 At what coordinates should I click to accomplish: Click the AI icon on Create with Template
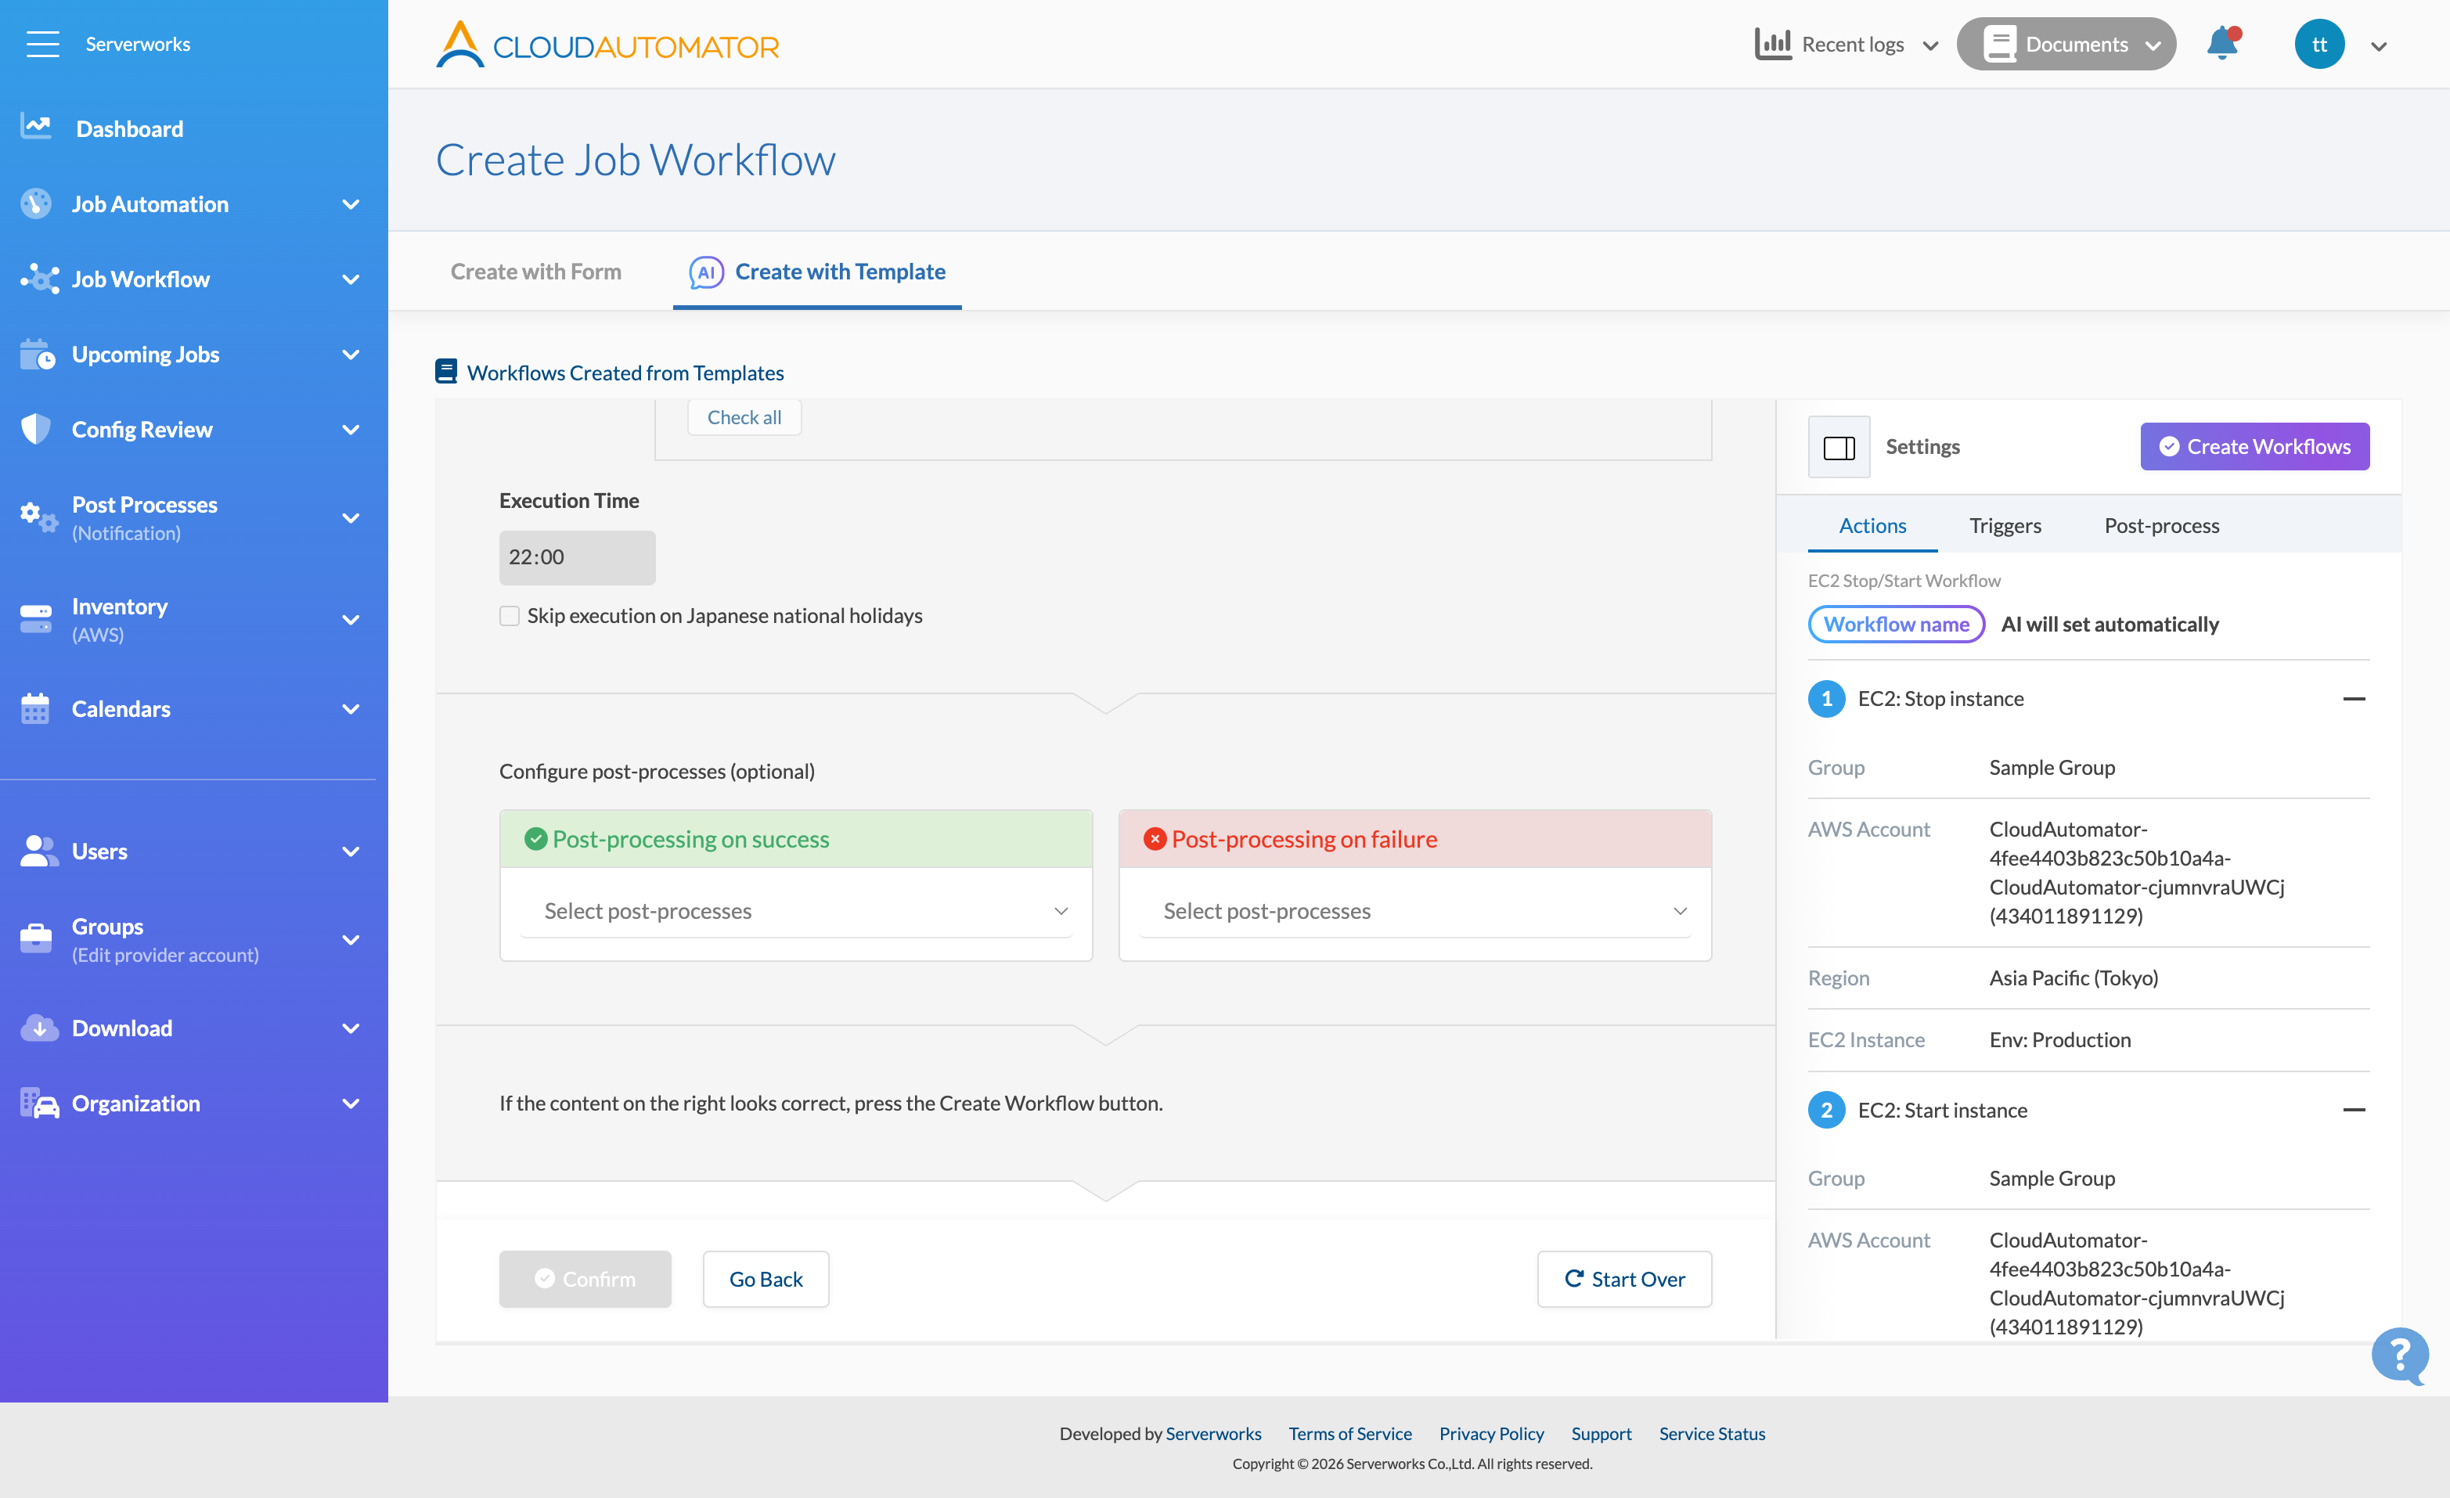[x=706, y=272]
